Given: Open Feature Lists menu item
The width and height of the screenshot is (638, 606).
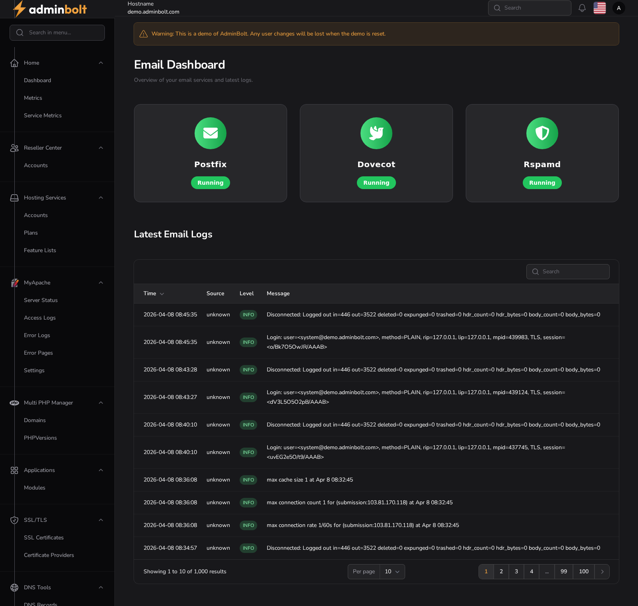Looking at the screenshot, I should tap(40, 251).
